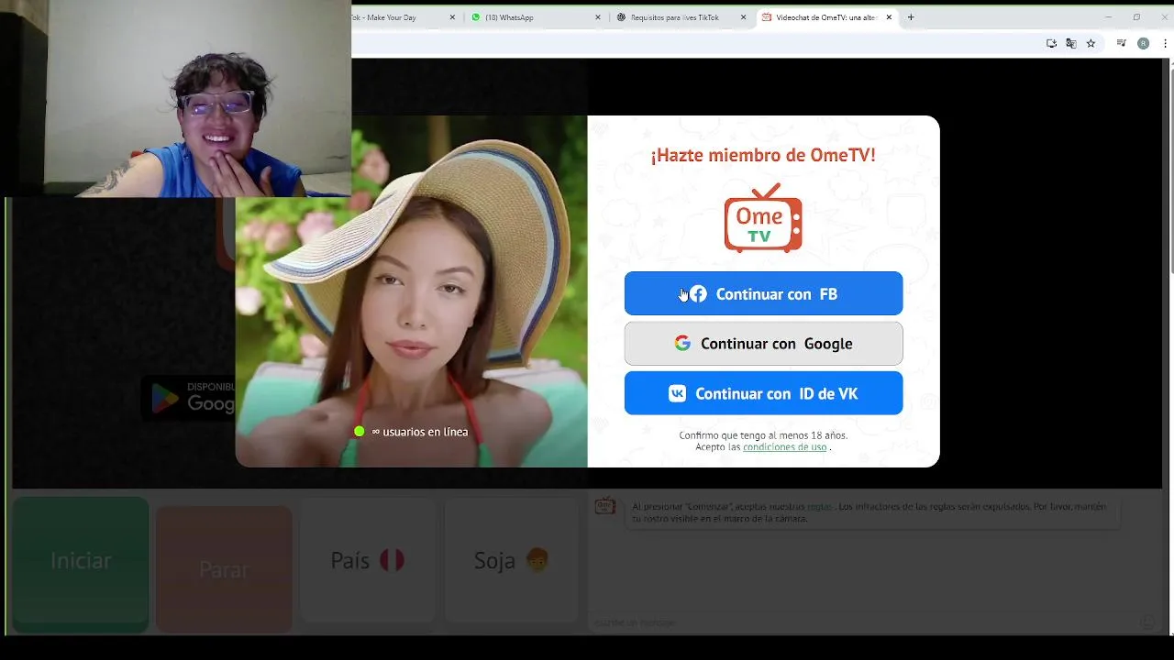Click the VK logo icon
The image size is (1174, 660).
[x=677, y=393]
